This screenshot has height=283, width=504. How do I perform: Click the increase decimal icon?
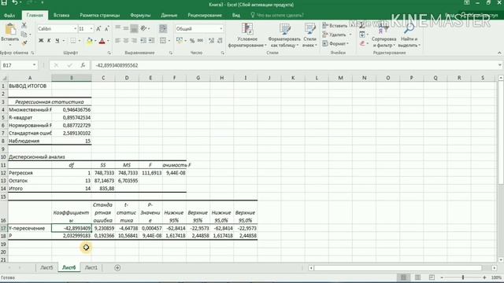pyautogui.click(x=211, y=41)
